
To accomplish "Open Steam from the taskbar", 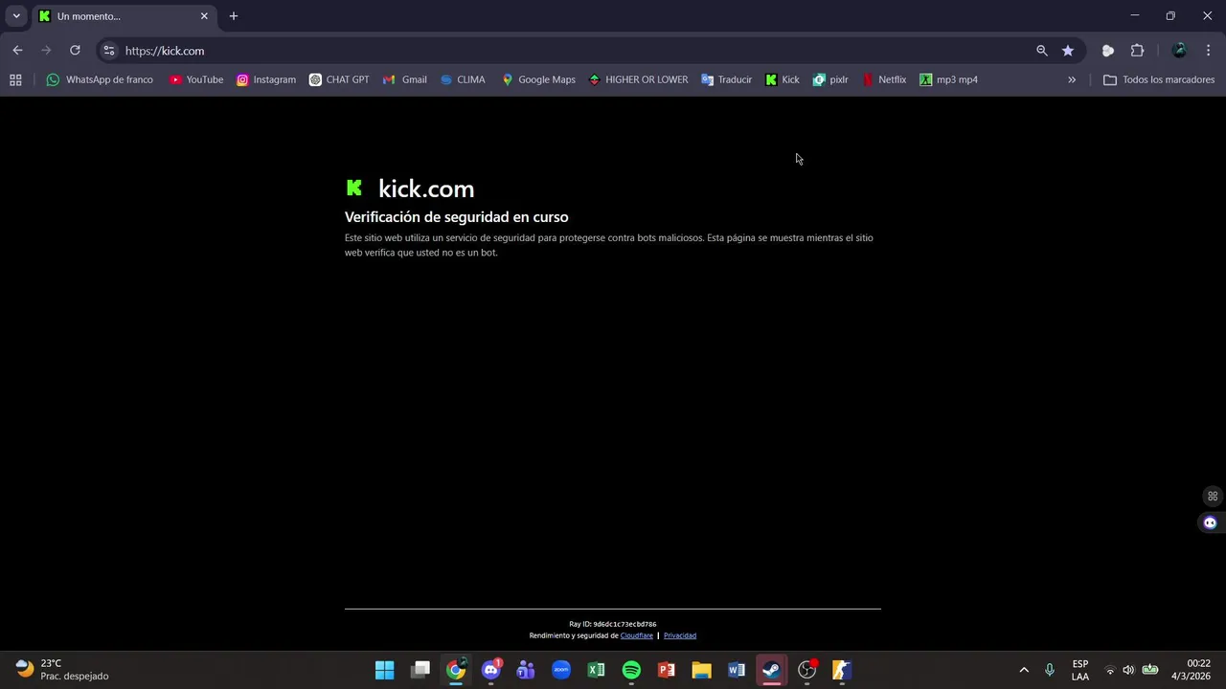I will click(x=771, y=670).
